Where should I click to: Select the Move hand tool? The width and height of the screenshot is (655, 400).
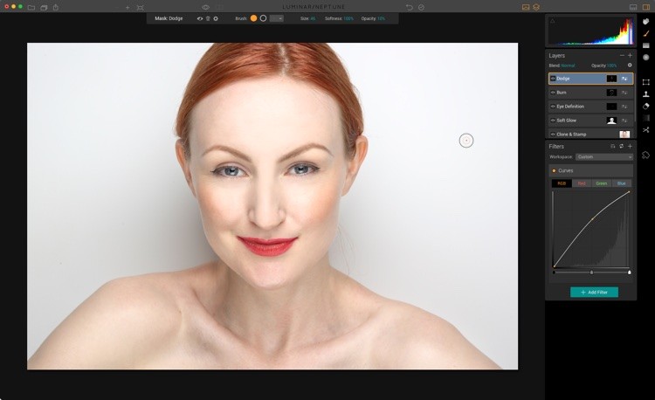[x=645, y=21]
